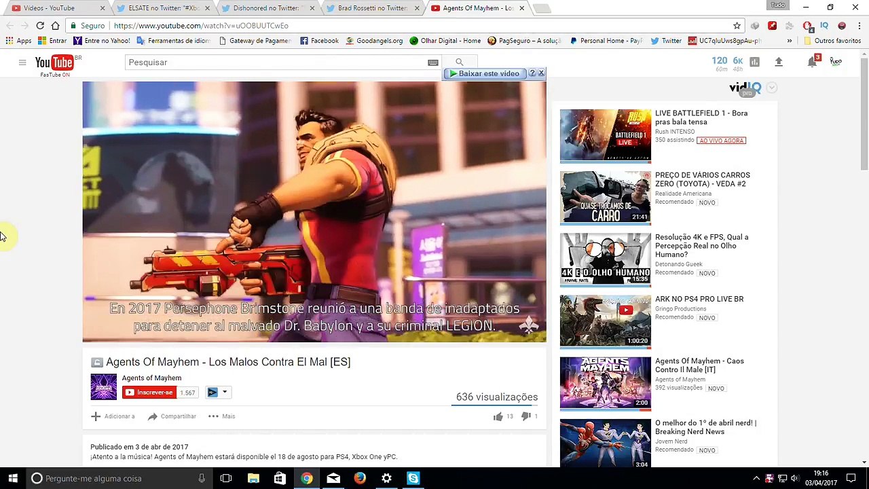Open File Explorer from taskbar
Image resolution: width=869 pixels, height=489 pixels.
(253, 478)
